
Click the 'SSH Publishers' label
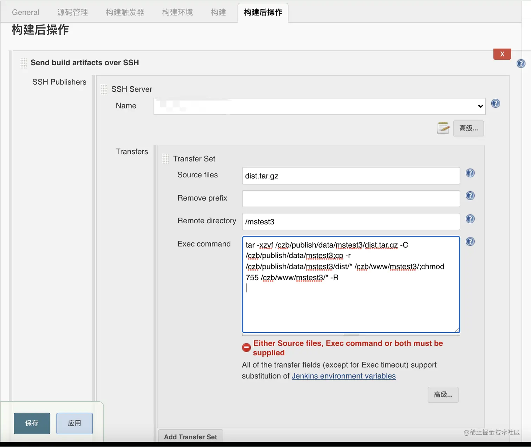[59, 82]
